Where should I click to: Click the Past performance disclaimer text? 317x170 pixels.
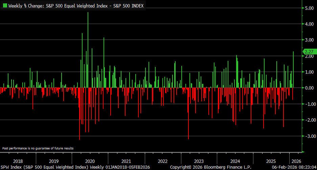(38, 148)
